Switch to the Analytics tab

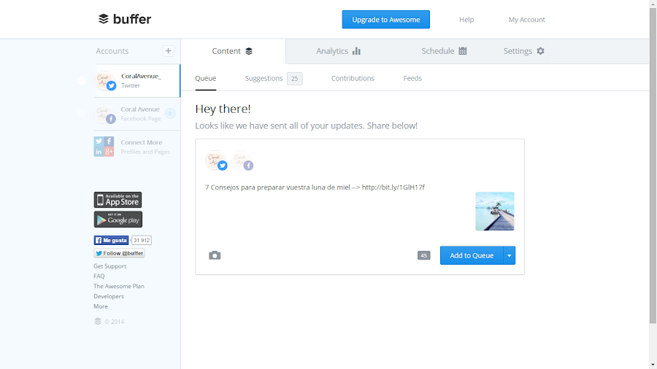click(x=338, y=51)
